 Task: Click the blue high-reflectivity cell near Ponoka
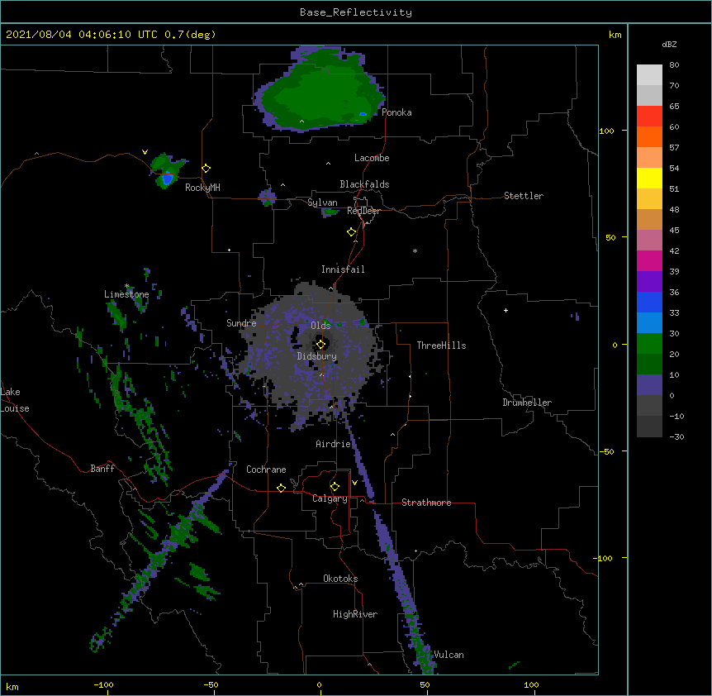[x=363, y=114]
